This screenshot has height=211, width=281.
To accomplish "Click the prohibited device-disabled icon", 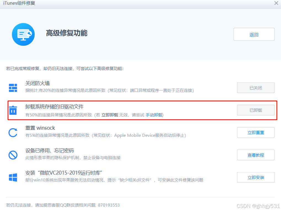I will click(13, 155).
